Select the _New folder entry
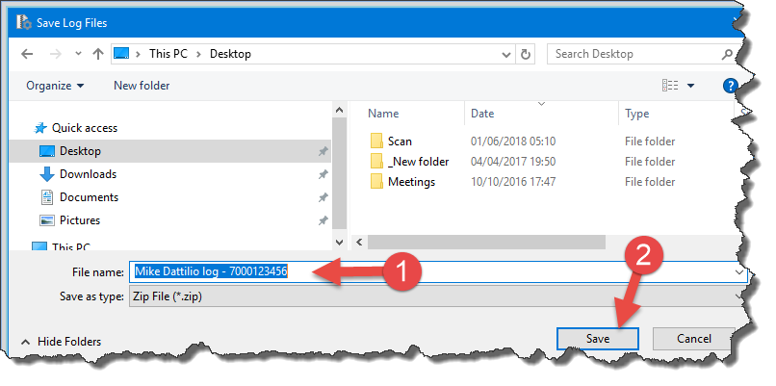776x386 pixels. point(418,162)
